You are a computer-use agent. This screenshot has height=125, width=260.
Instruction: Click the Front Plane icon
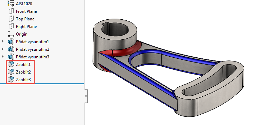point(11,11)
